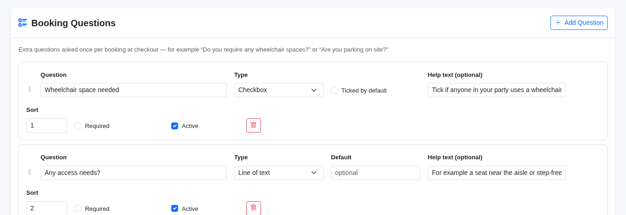The image size is (626, 215).
Task: Enable Required for Wheelchair space question
Action: (78, 126)
